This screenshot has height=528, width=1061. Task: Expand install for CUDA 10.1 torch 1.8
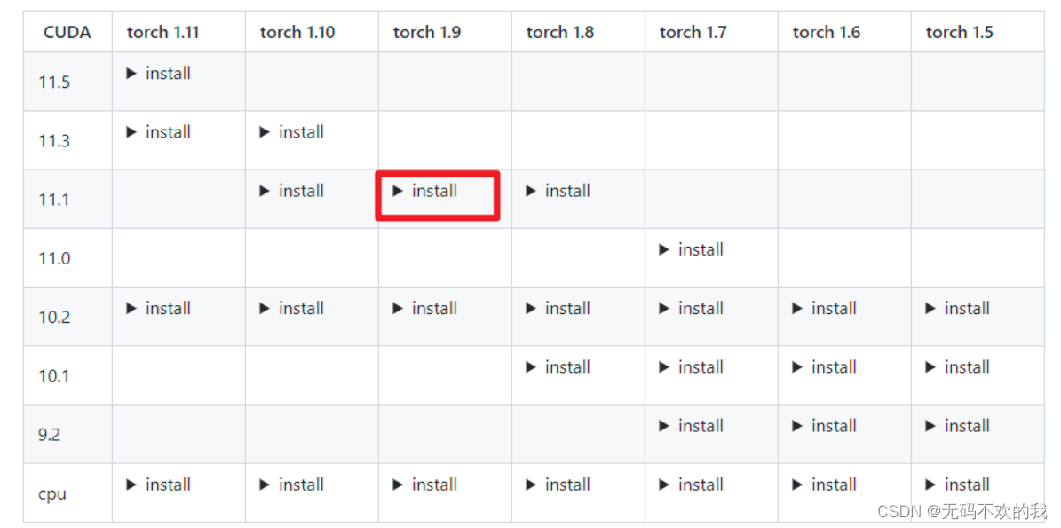558,367
